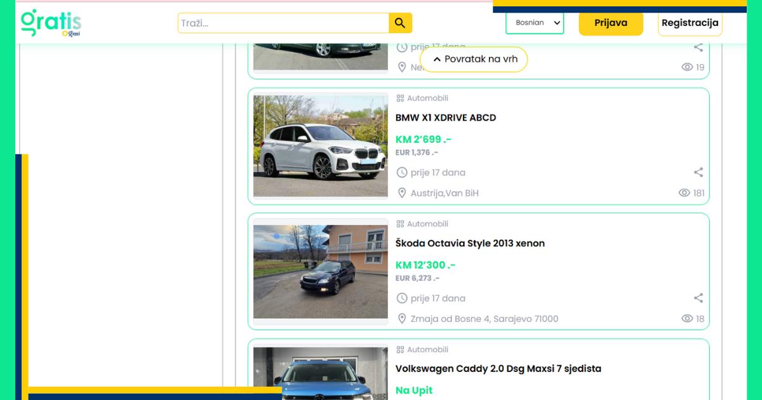
Task: Click category grid icon on Škoda listing
Action: pos(400,224)
